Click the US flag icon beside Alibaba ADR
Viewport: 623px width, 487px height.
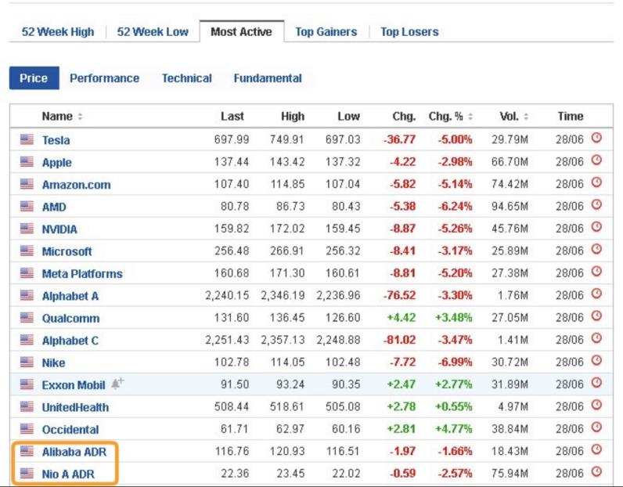click(27, 451)
